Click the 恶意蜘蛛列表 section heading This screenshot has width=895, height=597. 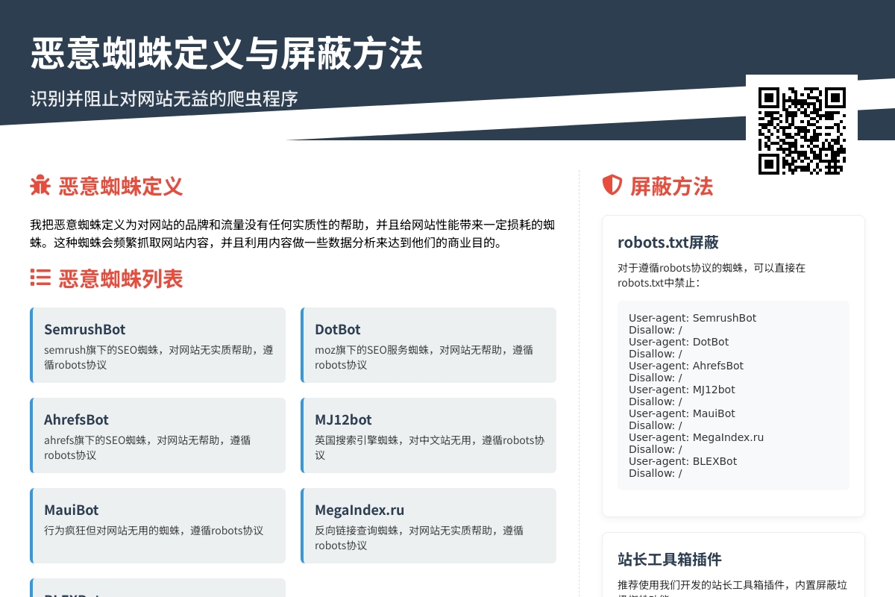tap(121, 278)
